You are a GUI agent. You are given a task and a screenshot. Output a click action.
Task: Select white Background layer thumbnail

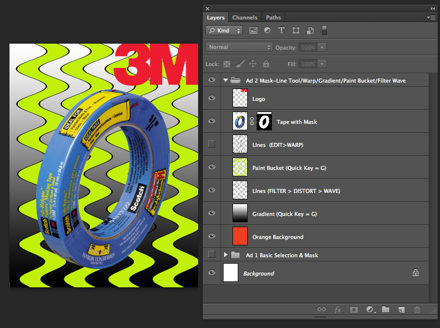tap(231, 273)
